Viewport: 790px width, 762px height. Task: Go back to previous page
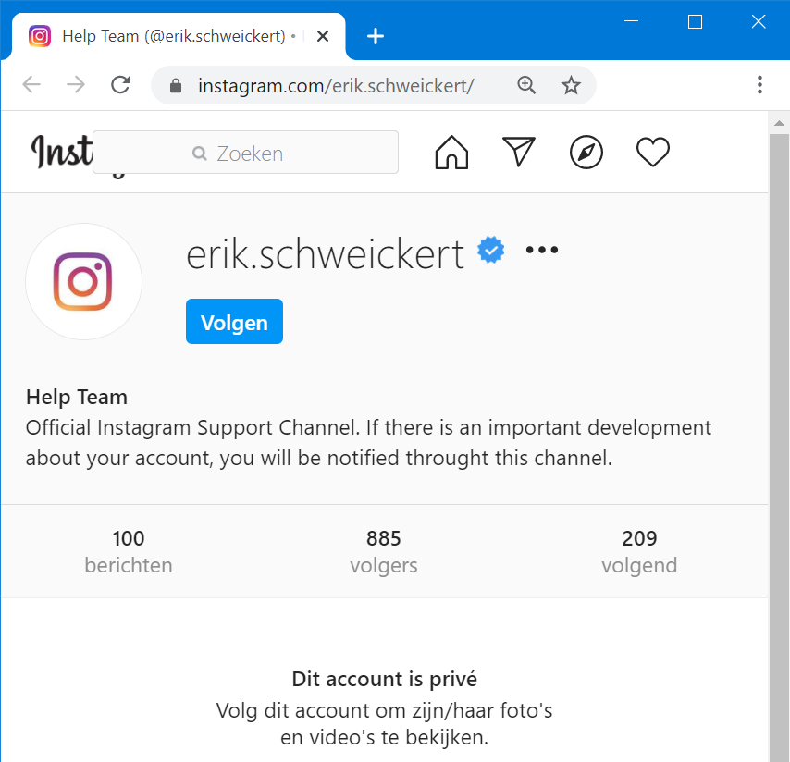(x=31, y=84)
